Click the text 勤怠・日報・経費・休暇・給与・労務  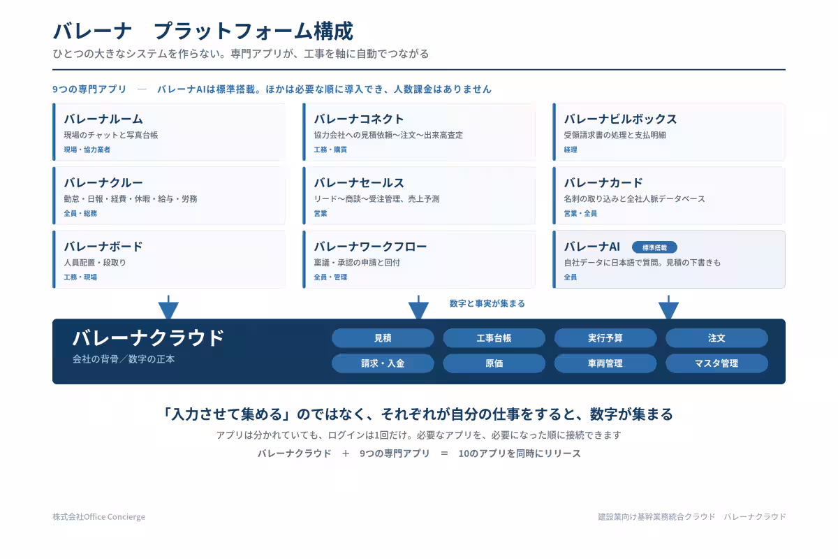pos(131,198)
